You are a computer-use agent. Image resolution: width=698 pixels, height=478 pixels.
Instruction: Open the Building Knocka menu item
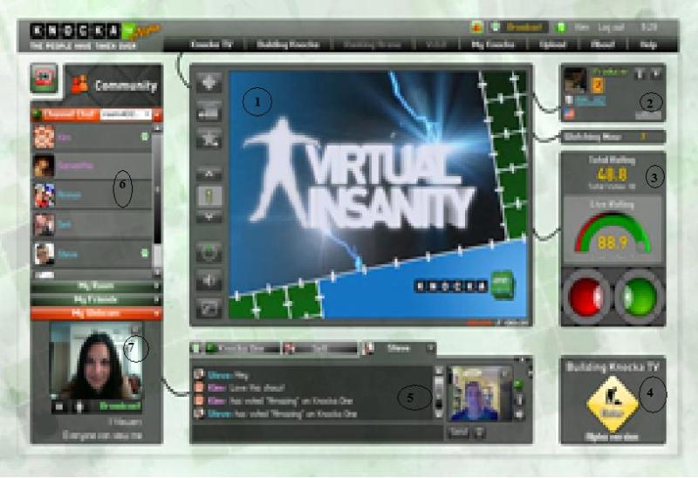tap(288, 44)
